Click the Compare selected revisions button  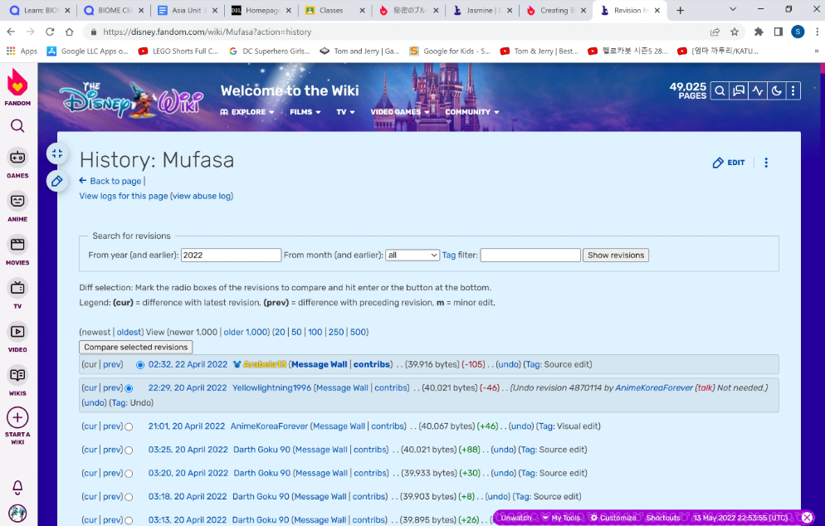[135, 347]
